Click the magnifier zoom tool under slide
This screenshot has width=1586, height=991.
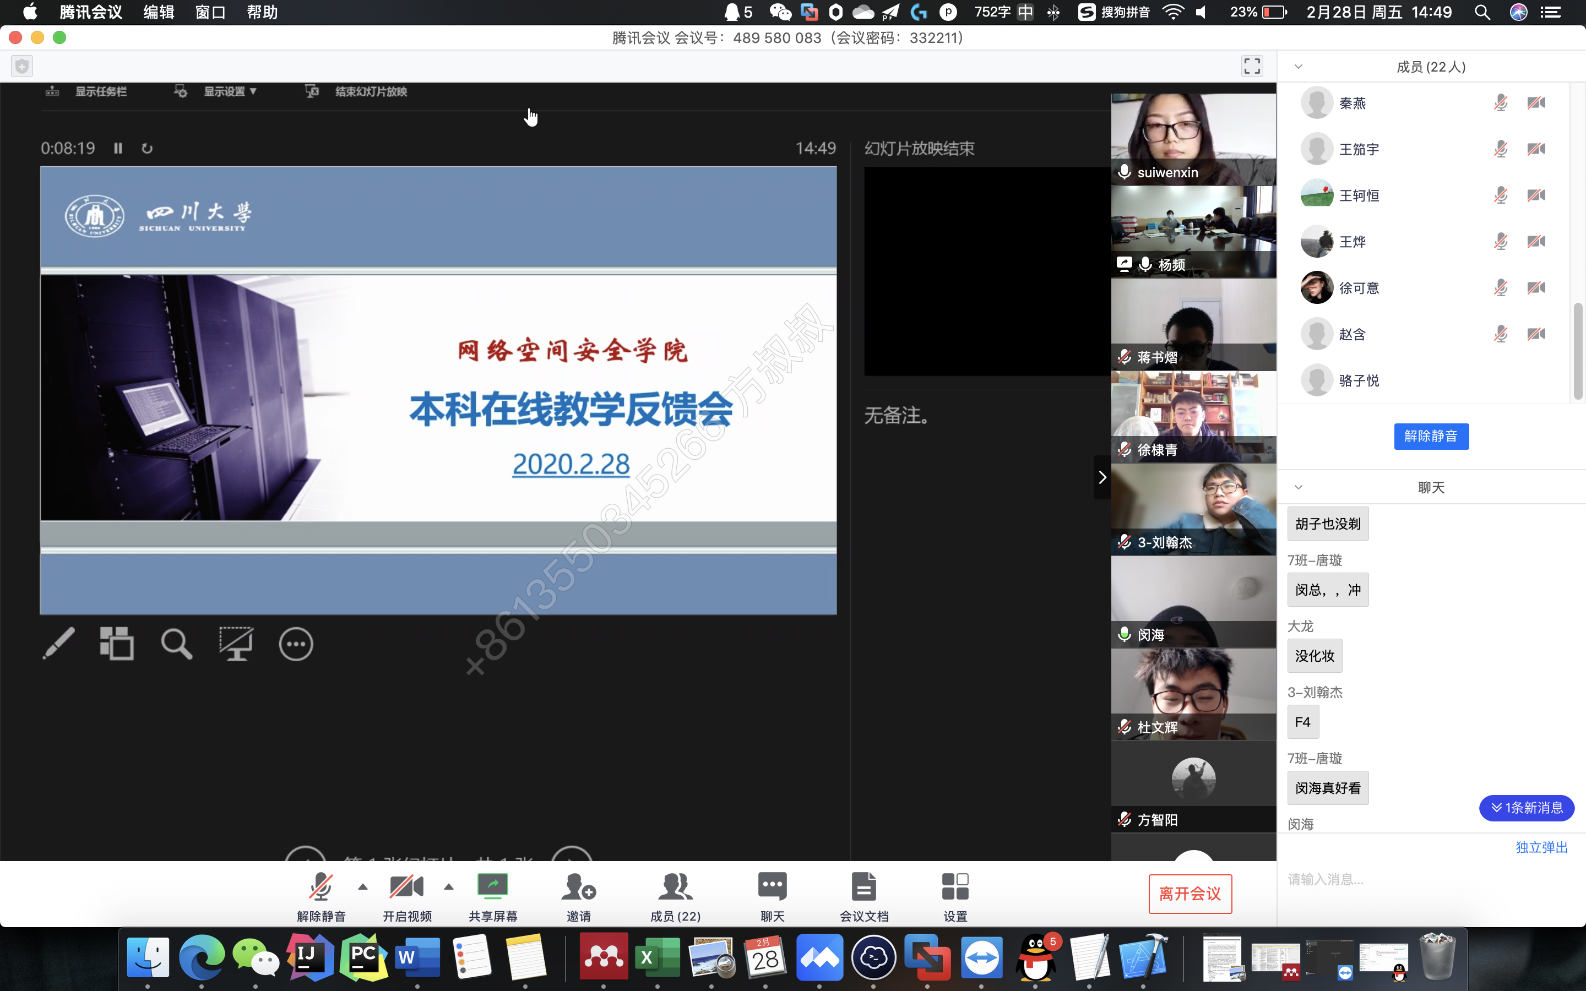point(176,644)
